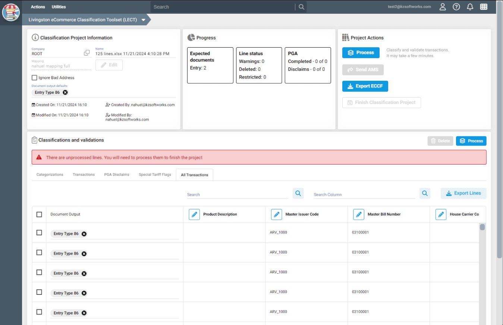The width and height of the screenshot is (503, 325).
Task: Click the app logo in top-left corner
Action: coord(11,12)
